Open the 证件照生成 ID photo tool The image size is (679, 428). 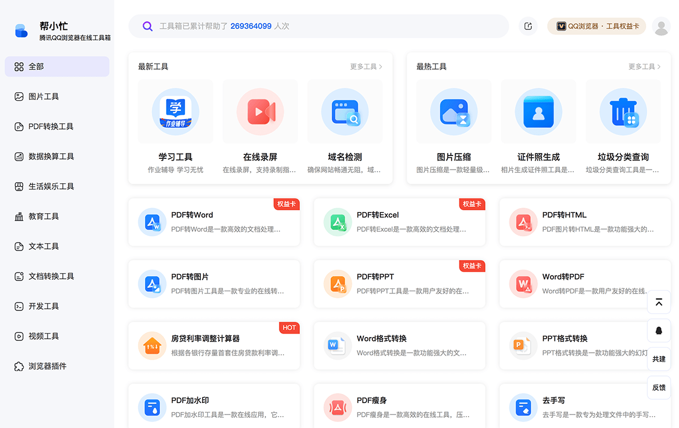point(538,111)
